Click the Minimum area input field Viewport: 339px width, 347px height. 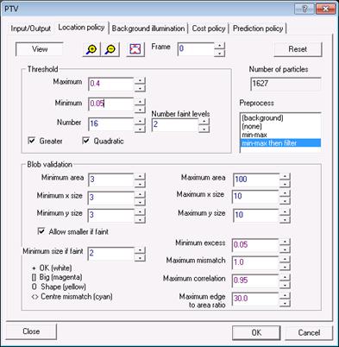111,180
